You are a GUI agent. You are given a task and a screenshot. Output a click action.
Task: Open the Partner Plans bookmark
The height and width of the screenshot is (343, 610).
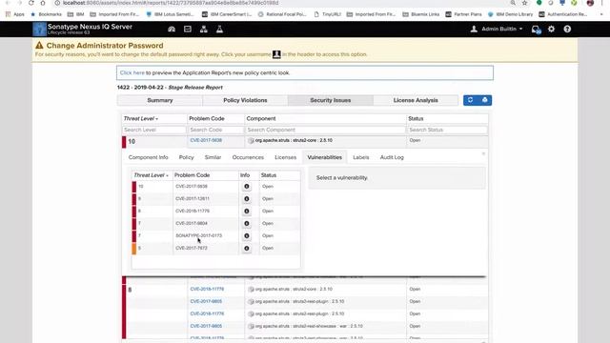(x=464, y=14)
